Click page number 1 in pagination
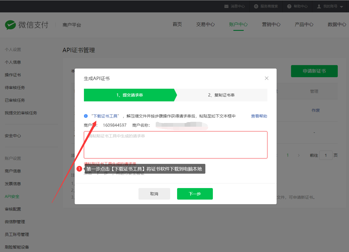The image size is (349, 252). pyautogui.click(x=288, y=155)
